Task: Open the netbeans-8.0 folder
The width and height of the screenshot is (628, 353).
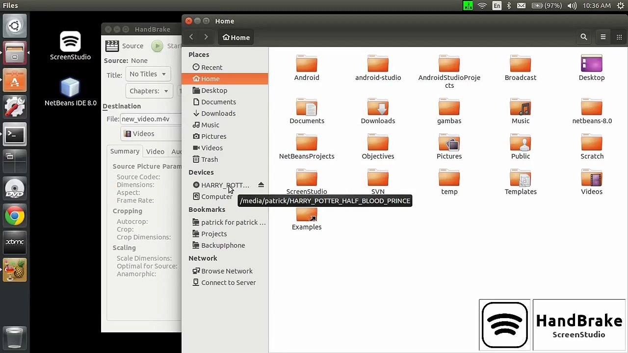Action: pos(592,111)
